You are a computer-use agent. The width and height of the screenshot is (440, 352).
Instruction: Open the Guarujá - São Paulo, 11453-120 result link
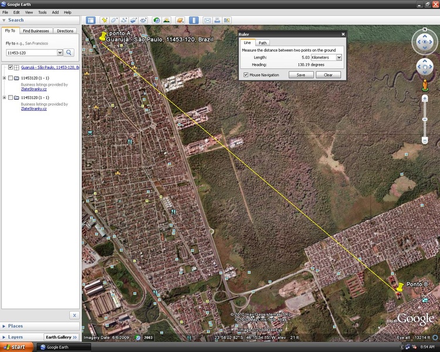(x=50, y=67)
